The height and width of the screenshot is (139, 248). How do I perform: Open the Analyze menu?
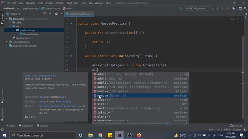[x=49, y=3]
